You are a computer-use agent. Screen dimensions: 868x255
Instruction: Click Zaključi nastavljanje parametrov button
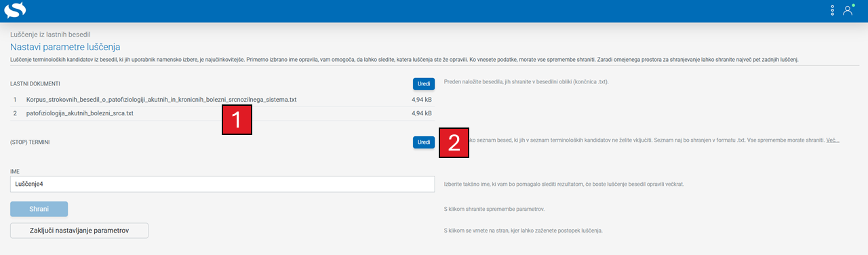pyautogui.click(x=79, y=231)
